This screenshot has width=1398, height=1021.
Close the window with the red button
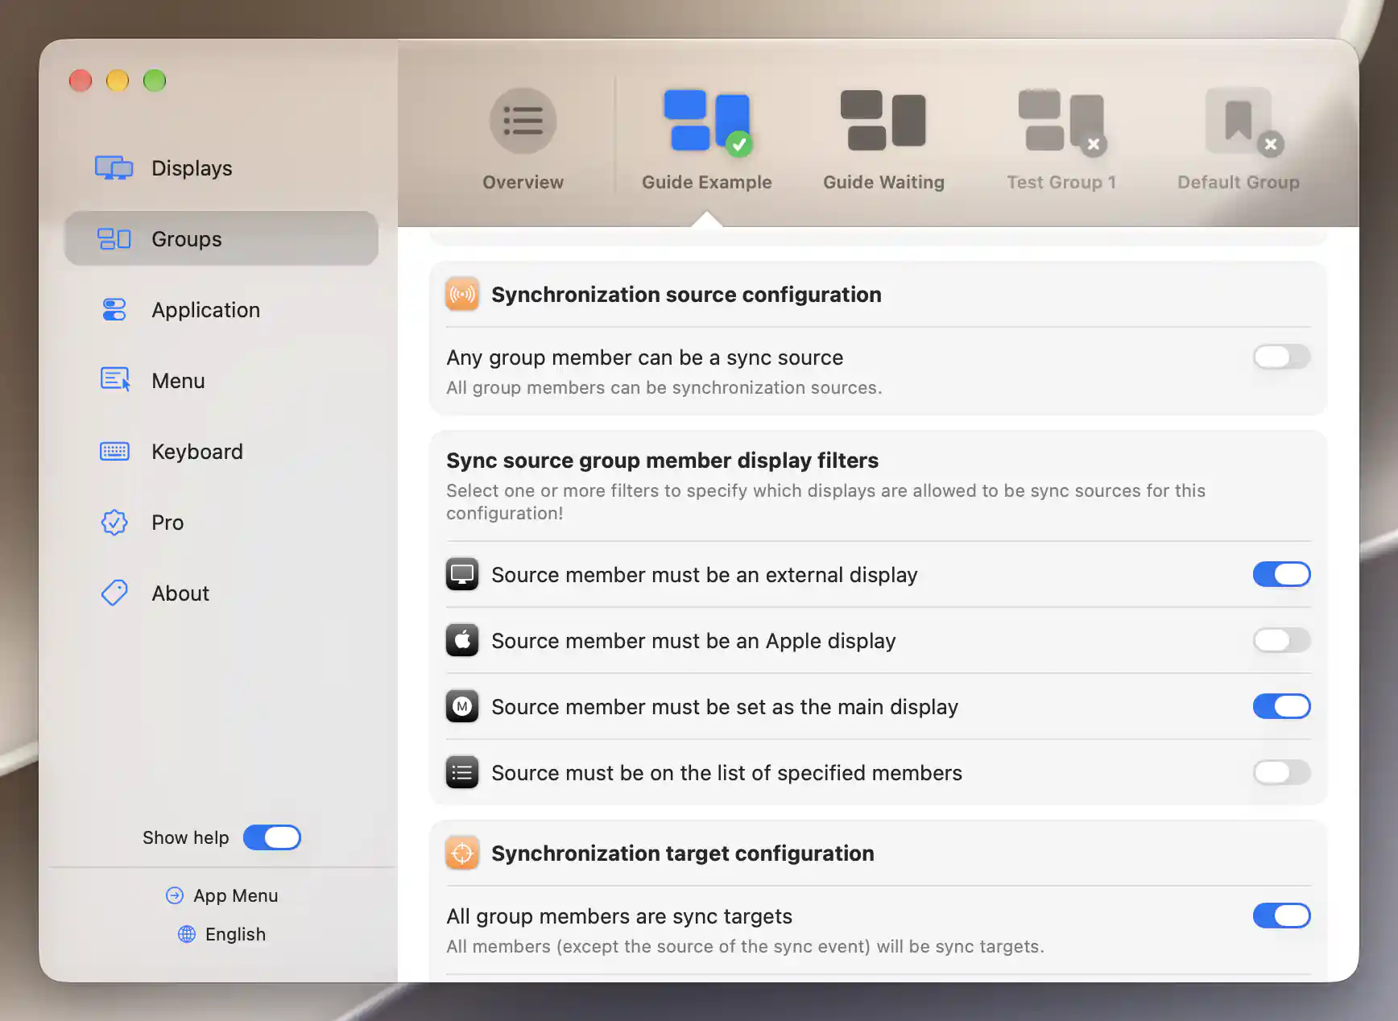pyautogui.click(x=81, y=81)
